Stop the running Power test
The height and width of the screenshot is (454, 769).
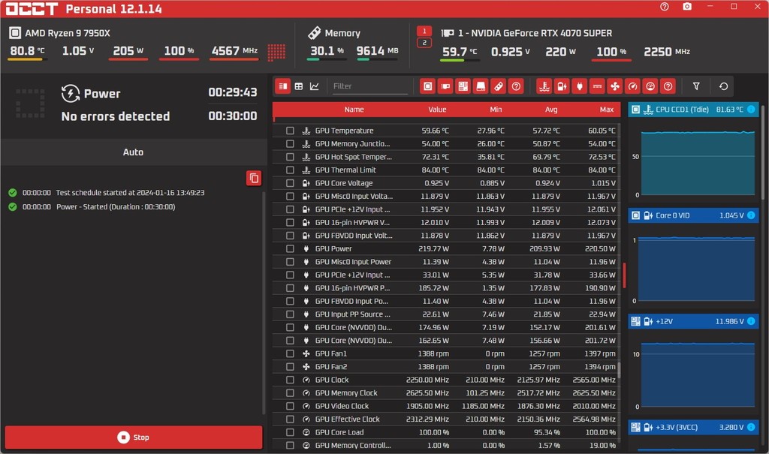point(134,437)
